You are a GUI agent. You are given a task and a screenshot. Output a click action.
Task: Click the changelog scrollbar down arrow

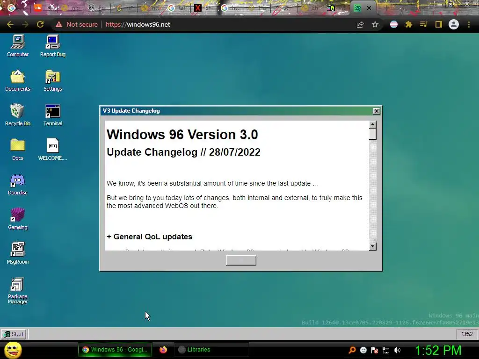pyautogui.click(x=372, y=246)
